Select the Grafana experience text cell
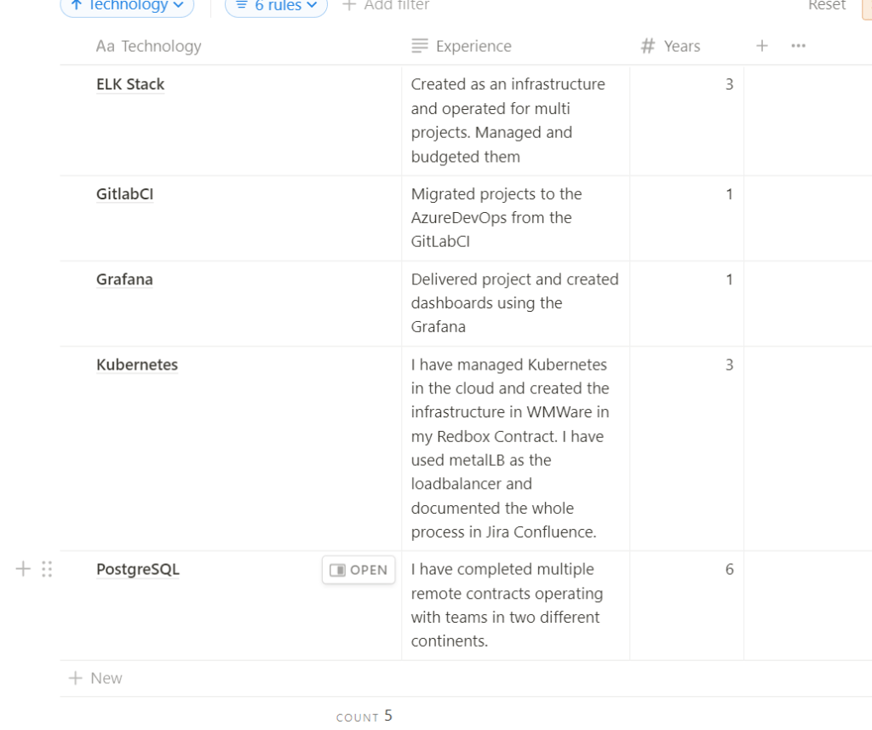The width and height of the screenshot is (872, 730). pyautogui.click(x=515, y=303)
